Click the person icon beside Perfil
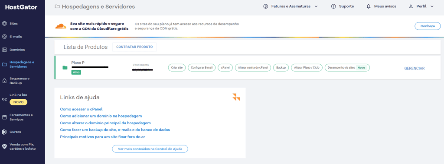 point(411,6)
